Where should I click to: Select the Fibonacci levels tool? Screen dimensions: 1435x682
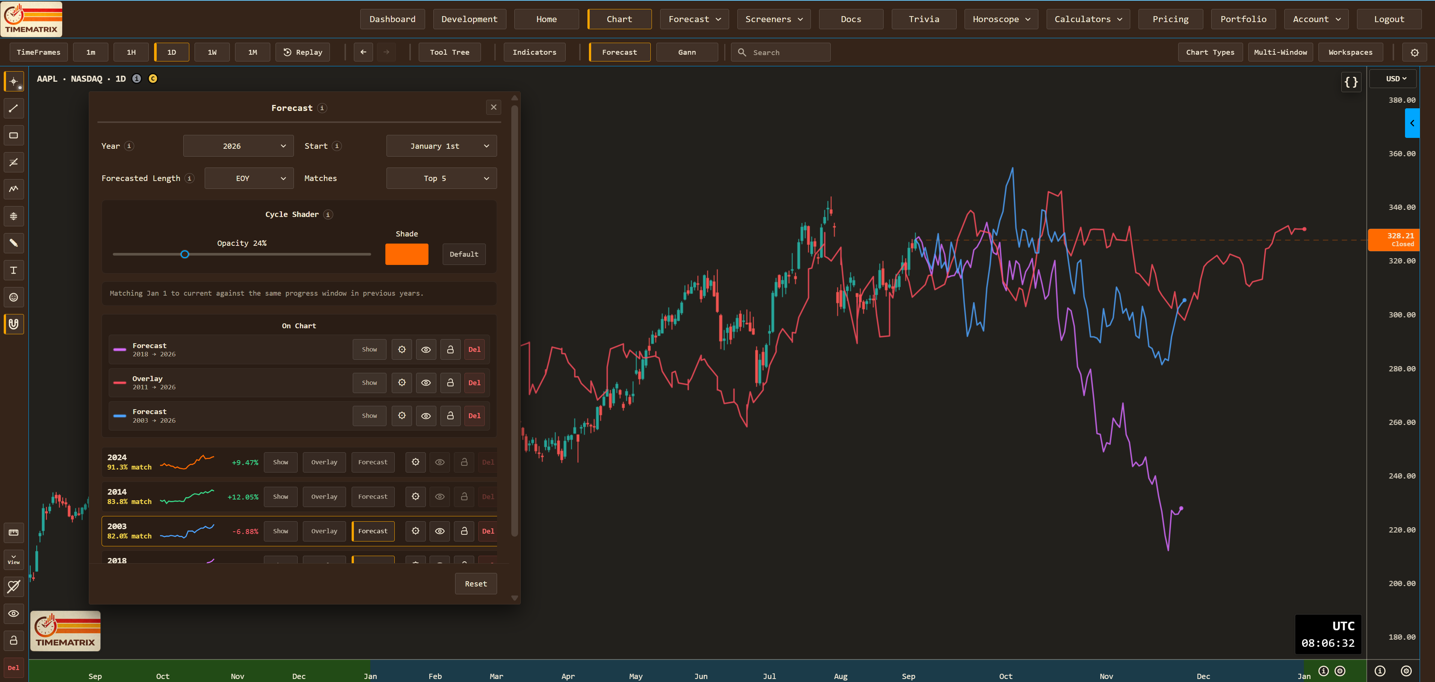point(14,216)
